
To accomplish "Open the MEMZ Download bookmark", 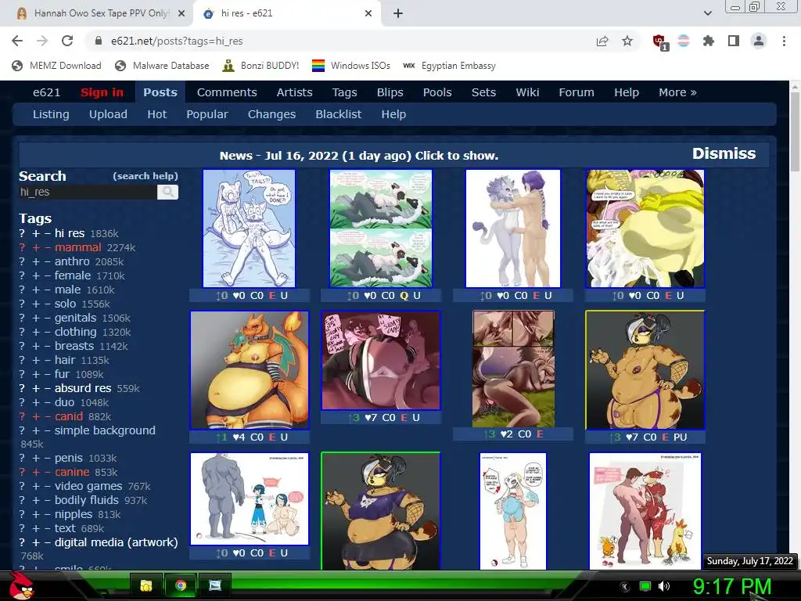I will tap(56, 66).
